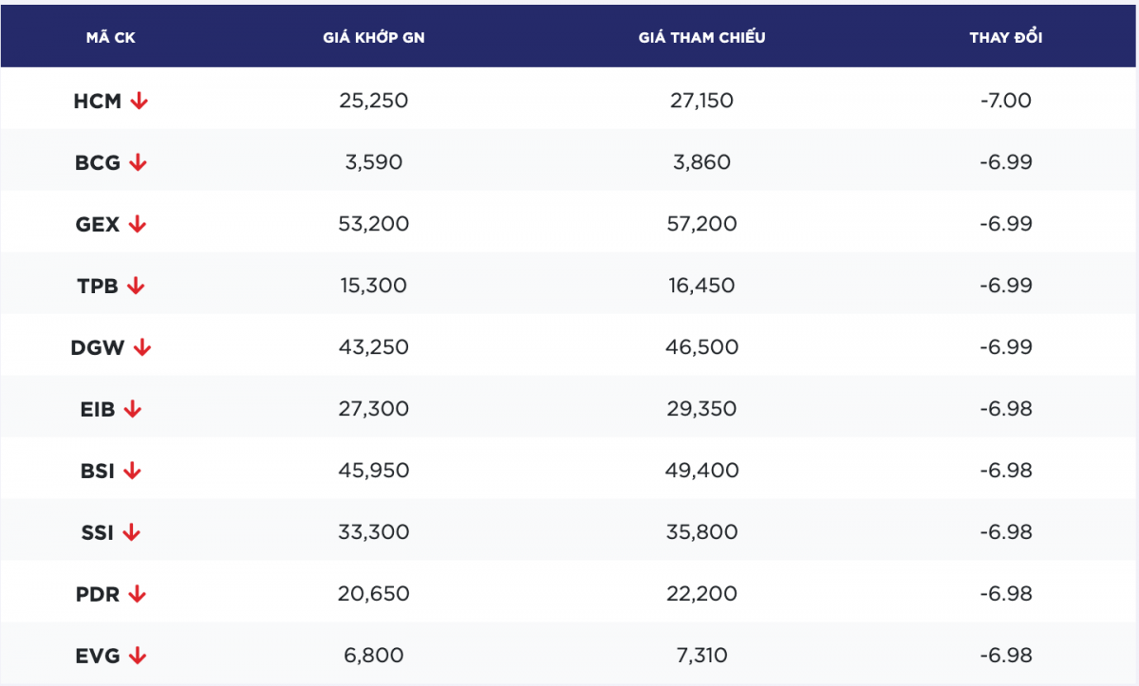Open the HCM stock ticker
The image size is (1139, 686).
tap(97, 101)
